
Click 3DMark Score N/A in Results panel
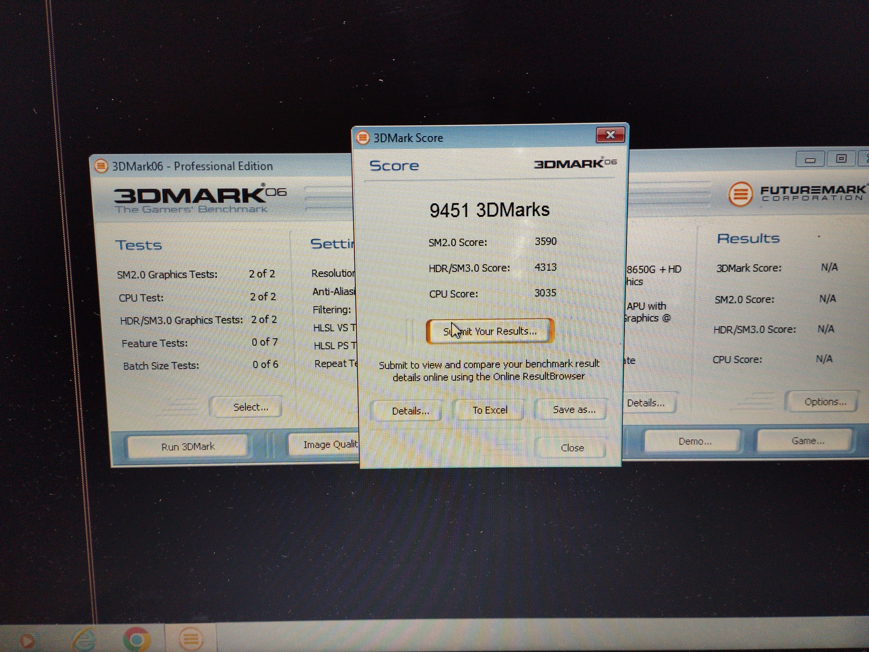[x=777, y=268]
